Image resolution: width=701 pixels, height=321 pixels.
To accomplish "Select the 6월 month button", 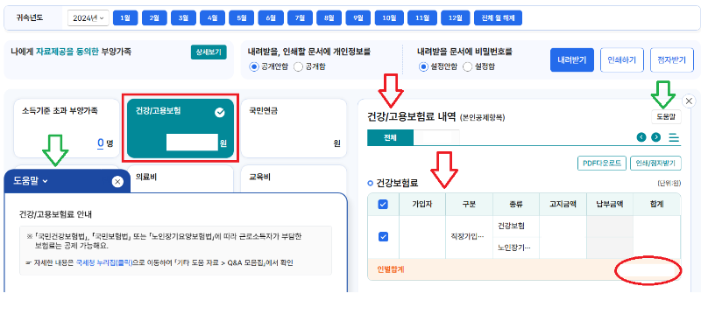I will coord(271,17).
